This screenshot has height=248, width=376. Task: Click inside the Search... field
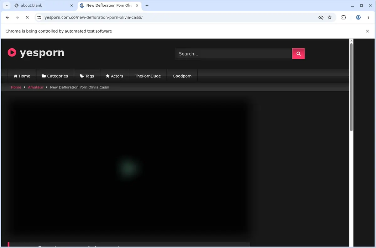tap(234, 54)
